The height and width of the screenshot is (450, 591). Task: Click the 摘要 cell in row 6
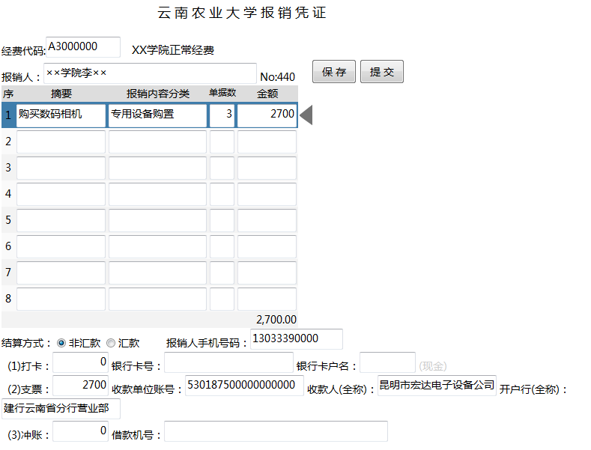(61, 246)
